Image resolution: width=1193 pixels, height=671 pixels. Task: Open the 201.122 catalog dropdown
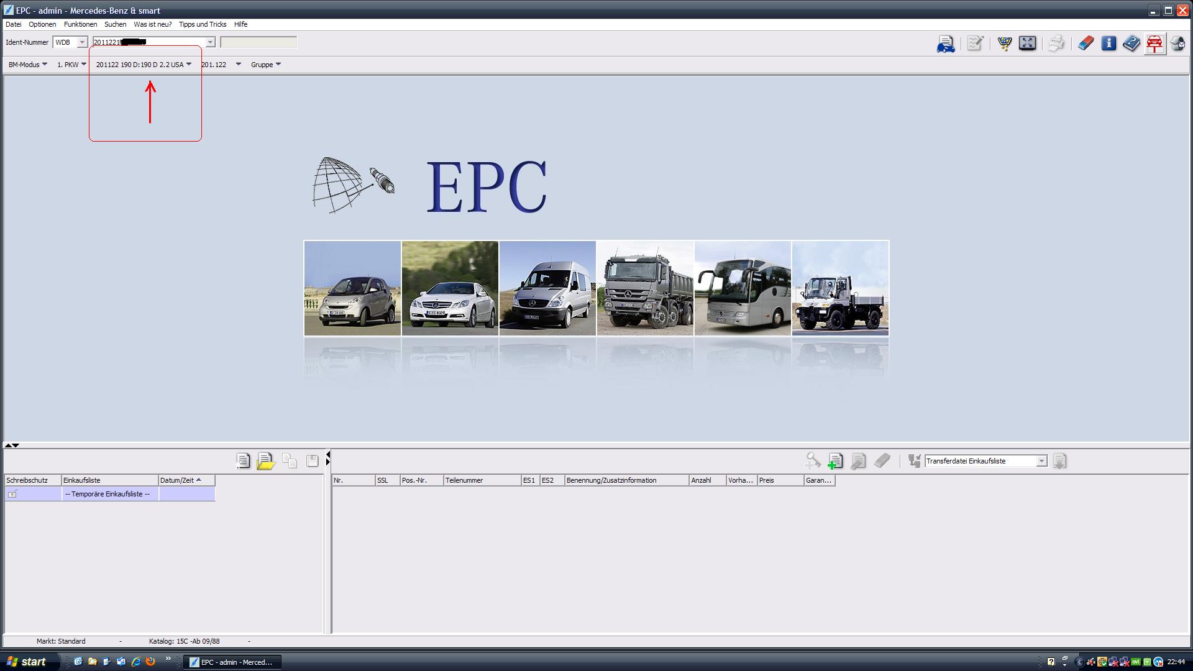tap(221, 65)
